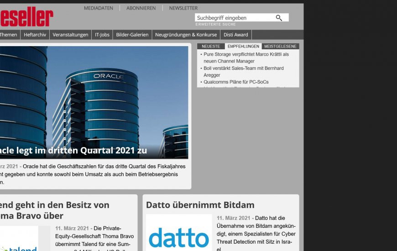Open the Newsletter link

coord(183,8)
